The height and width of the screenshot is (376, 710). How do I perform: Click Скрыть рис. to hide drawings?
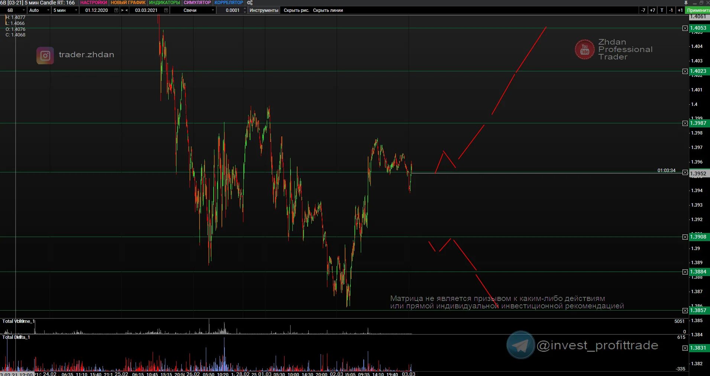tap(296, 10)
